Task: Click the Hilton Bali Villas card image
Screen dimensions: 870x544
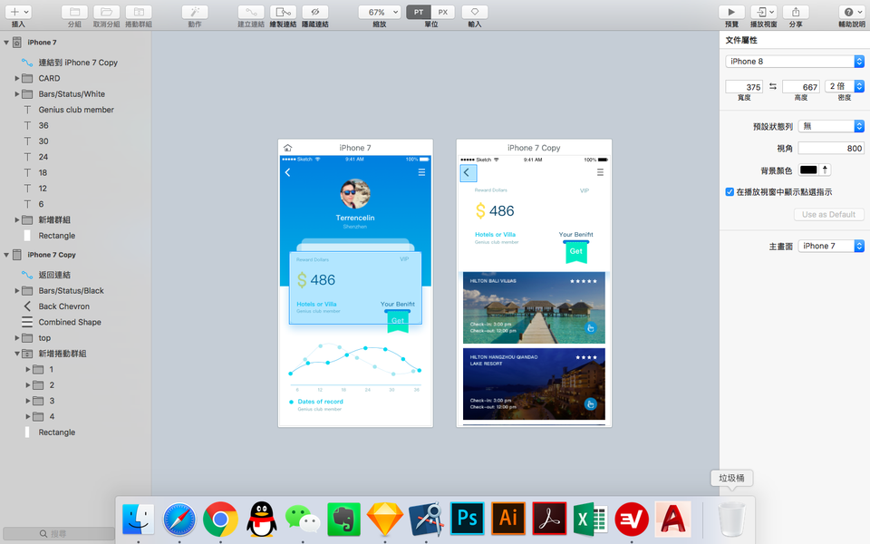Action: click(x=534, y=307)
